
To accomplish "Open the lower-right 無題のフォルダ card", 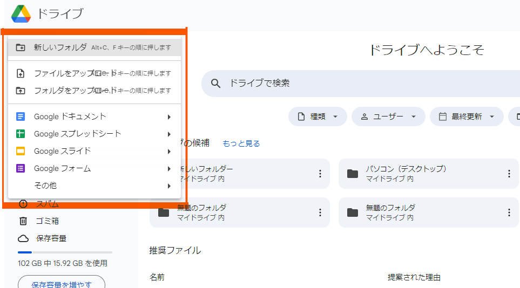I will [x=428, y=212].
